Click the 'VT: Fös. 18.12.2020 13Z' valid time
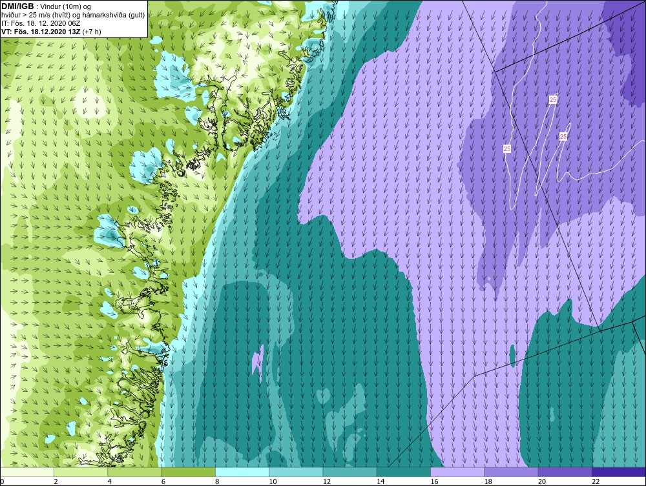The image size is (646, 486). point(41,31)
